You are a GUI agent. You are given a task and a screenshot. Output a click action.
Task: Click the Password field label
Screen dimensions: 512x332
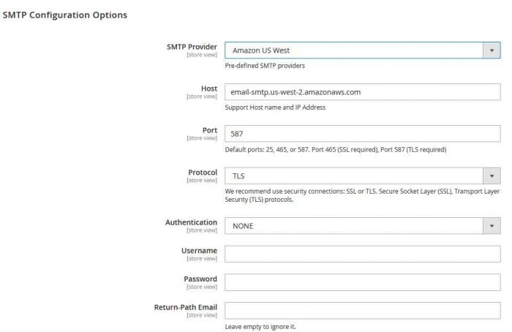200,279
